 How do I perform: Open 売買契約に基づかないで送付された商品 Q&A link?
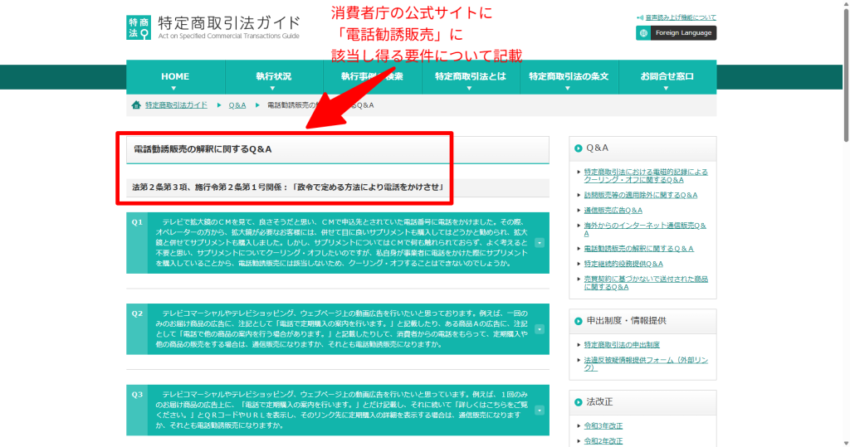[646, 283]
